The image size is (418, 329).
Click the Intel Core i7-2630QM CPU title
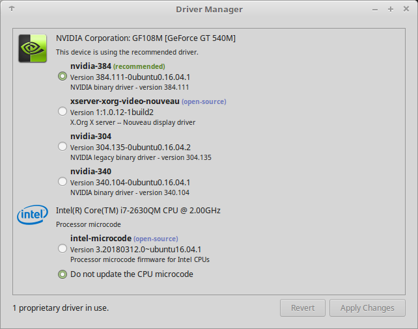click(x=138, y=211)
